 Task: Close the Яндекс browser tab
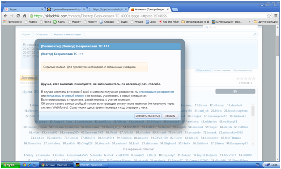click(x=42, y=9)
